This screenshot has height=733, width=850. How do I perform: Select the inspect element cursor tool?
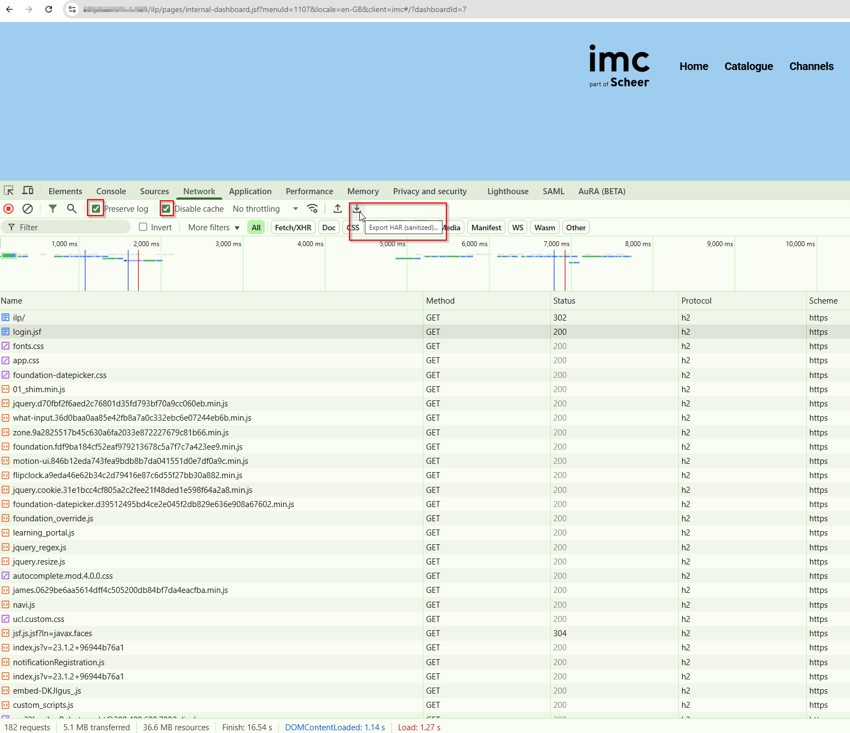point(8,190)
